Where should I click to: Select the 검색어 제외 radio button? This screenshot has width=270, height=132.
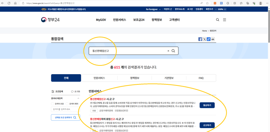[67, 104]
